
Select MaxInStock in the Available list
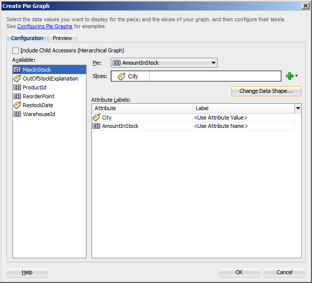click(x=49, y=70)
